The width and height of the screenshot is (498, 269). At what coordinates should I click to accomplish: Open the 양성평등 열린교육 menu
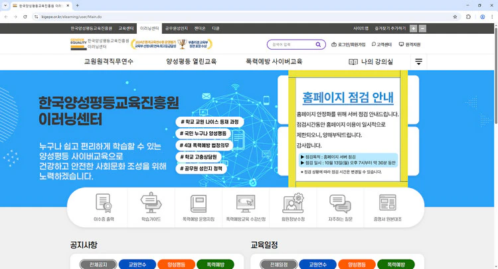click(x=191, y=62)
